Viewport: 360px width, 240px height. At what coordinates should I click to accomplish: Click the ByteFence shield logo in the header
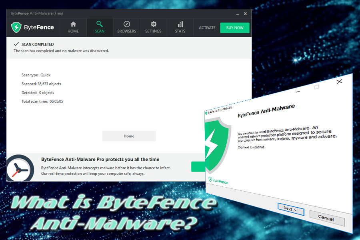point(16,28)
